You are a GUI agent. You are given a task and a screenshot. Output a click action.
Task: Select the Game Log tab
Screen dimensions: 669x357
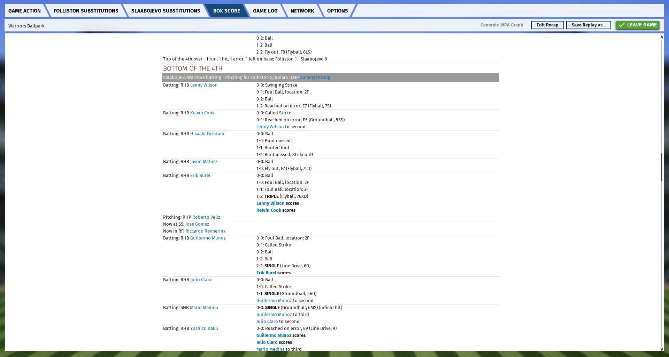pos(265,11)
